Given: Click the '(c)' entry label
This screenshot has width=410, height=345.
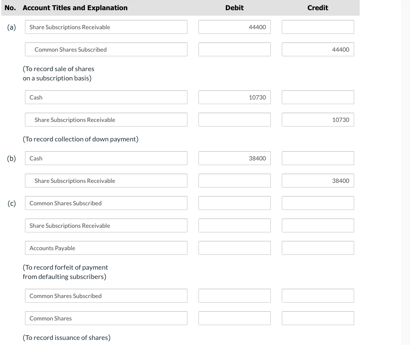Looking at the screenshot, I should (x=11, y=204).
